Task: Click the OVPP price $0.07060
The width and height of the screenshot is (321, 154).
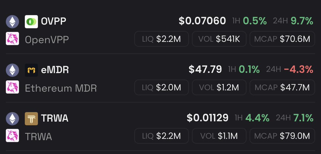Action: [202, 21]
